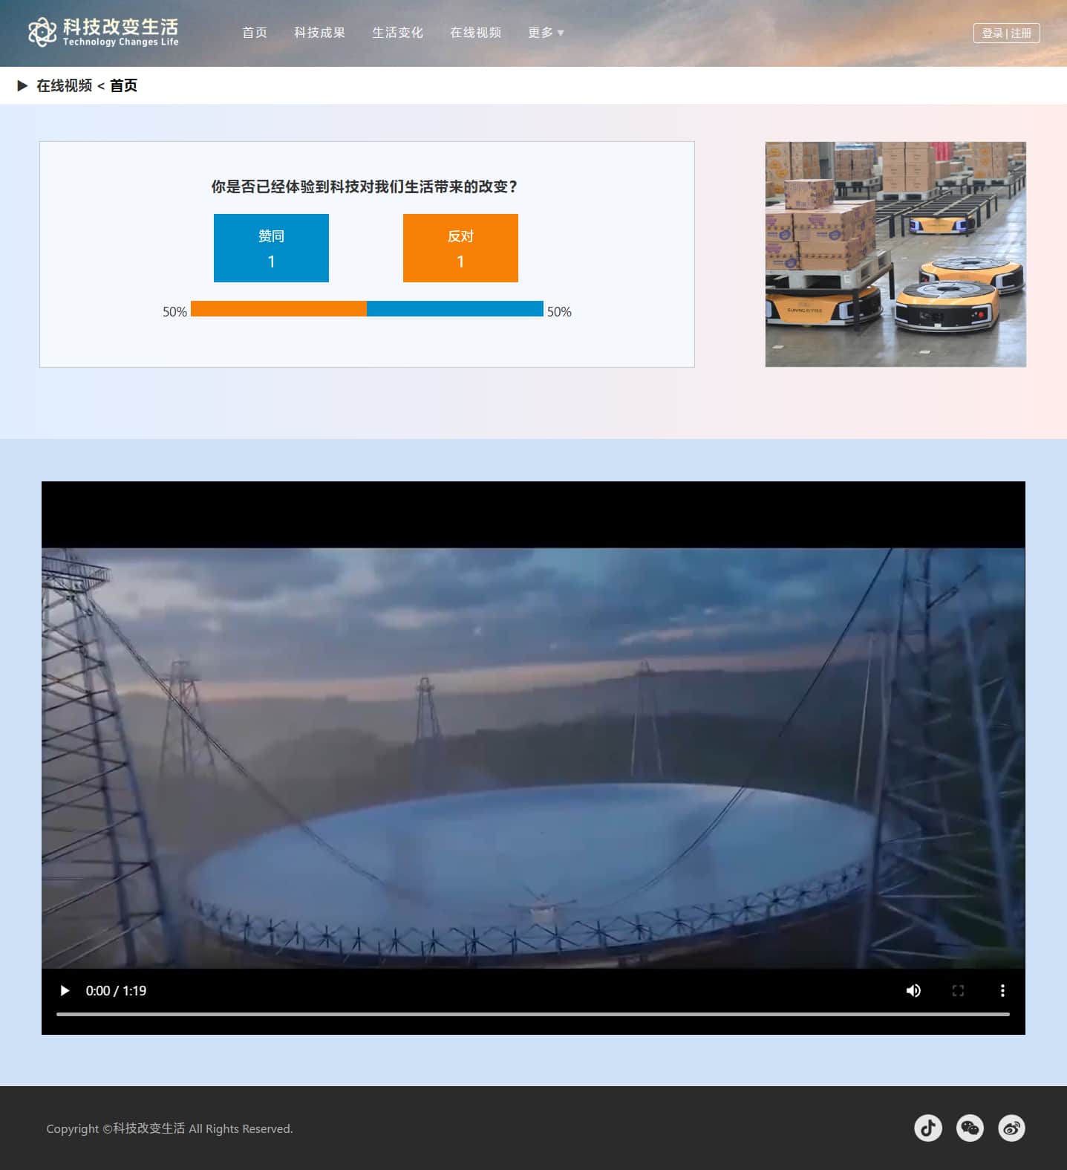The image size is (1067, 1170).
Task: Click the Technology Changes Life logo
Action: (103, 32)
